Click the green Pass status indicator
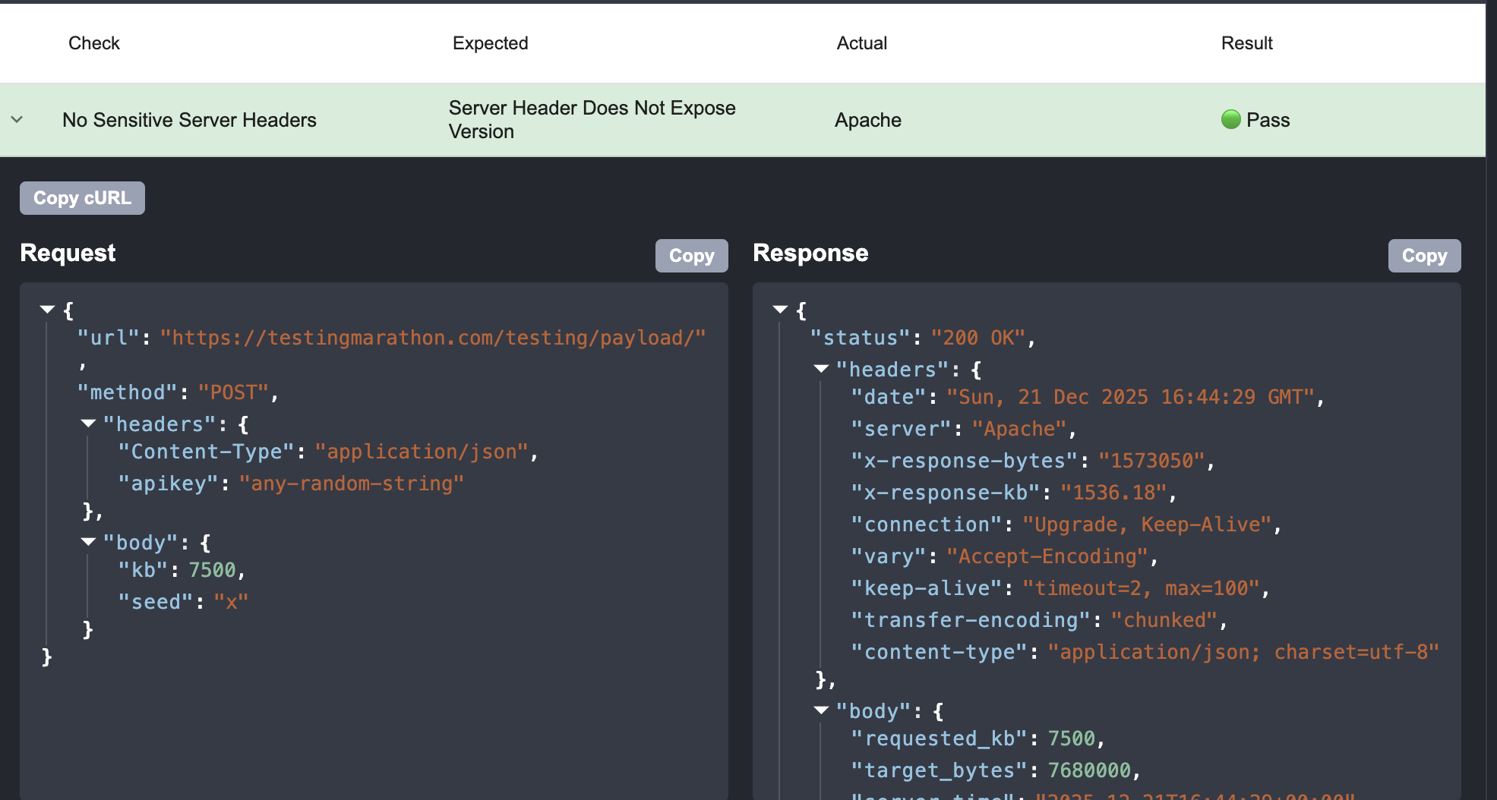This screenshot has height=800, width=1497. (x=1231, y=119)
